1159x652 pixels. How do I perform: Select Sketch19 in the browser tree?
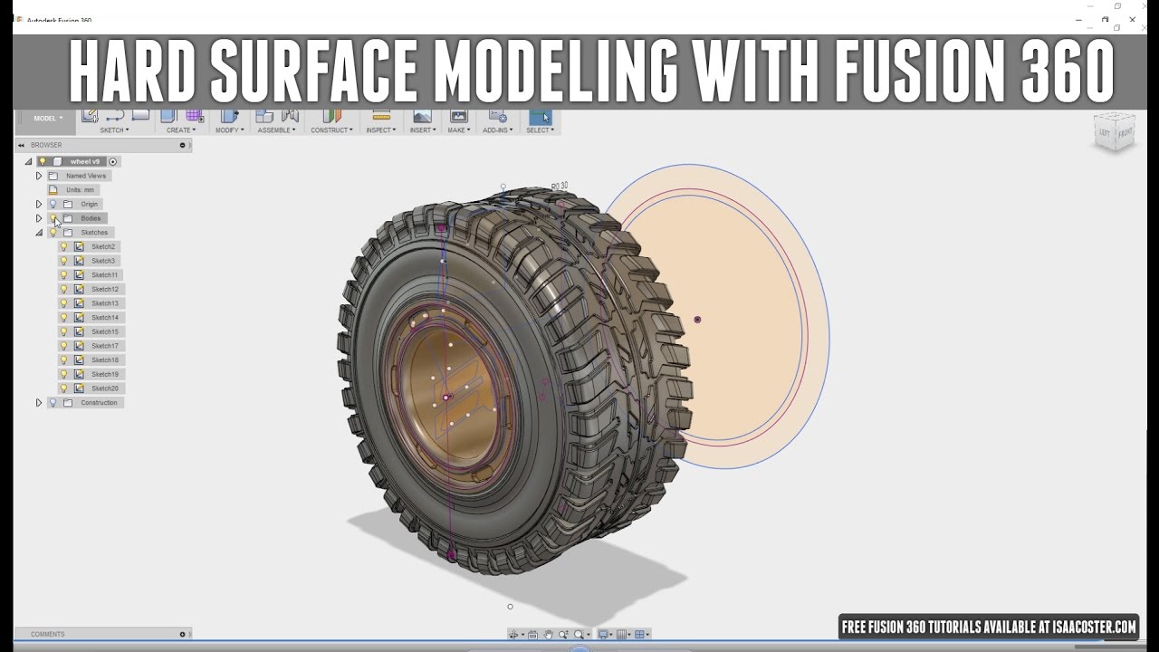click(x=105, y=374)
